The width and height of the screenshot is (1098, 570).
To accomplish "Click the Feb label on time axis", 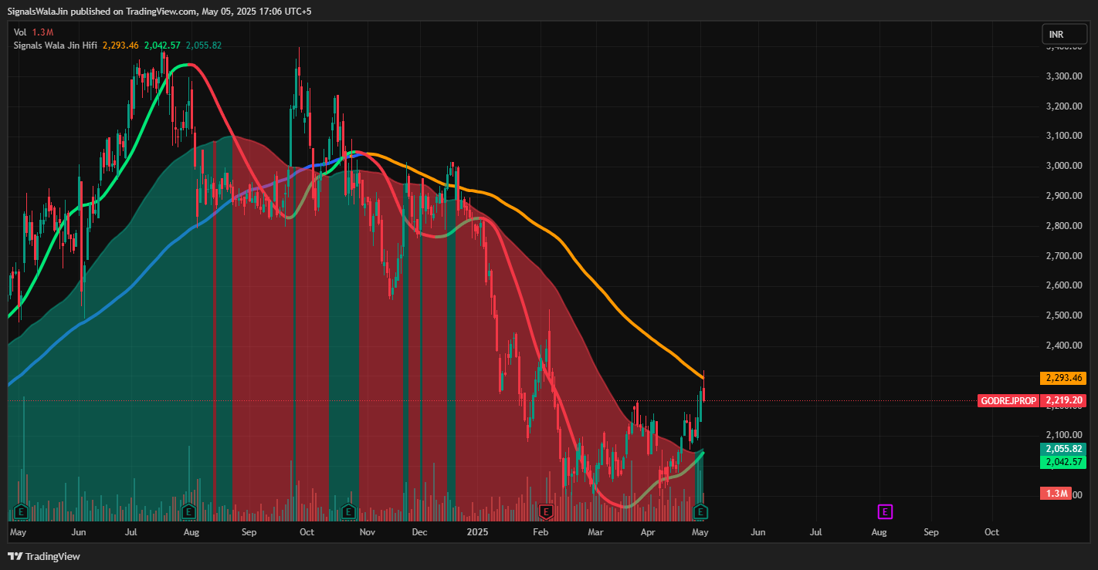I will point(541,532).
